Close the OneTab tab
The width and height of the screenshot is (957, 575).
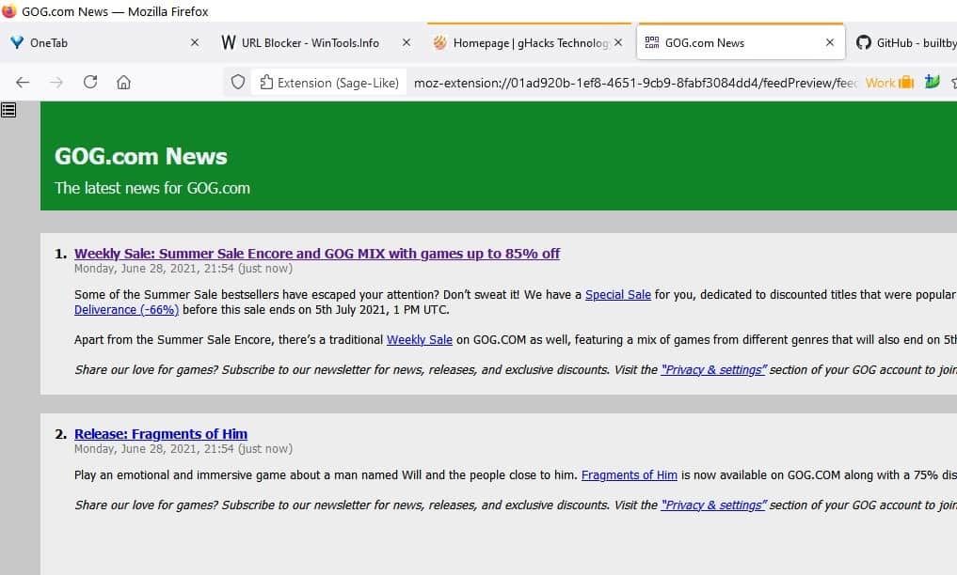click(195, 42)
